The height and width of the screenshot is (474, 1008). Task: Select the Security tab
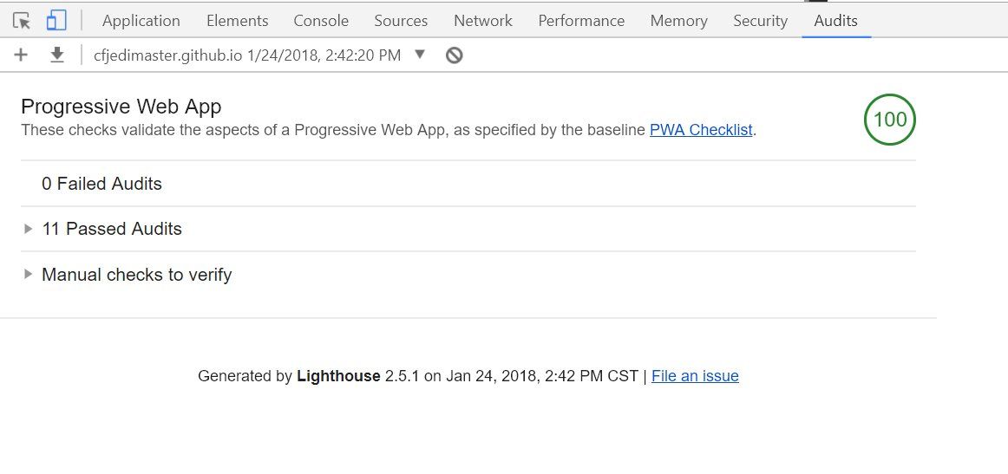point(760,21)
